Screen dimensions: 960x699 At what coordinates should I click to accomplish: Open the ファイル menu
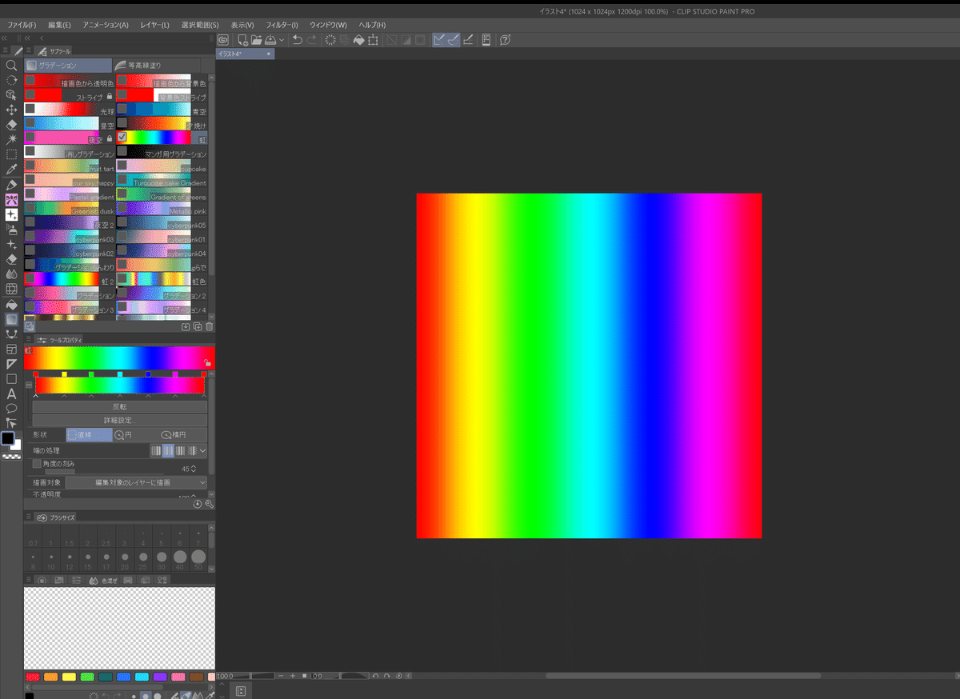pos(22,25)
